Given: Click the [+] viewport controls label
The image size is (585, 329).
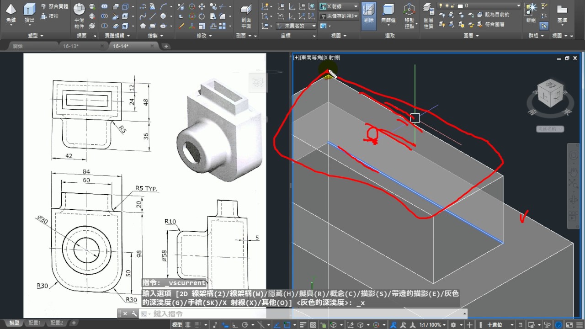Looking at the screenshot, I should click(296, 58).
